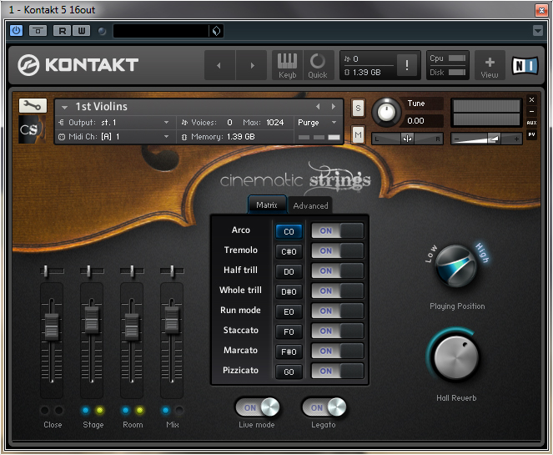Click the Close mic volume fader
The image size is (553, 455).
point(52,327)
